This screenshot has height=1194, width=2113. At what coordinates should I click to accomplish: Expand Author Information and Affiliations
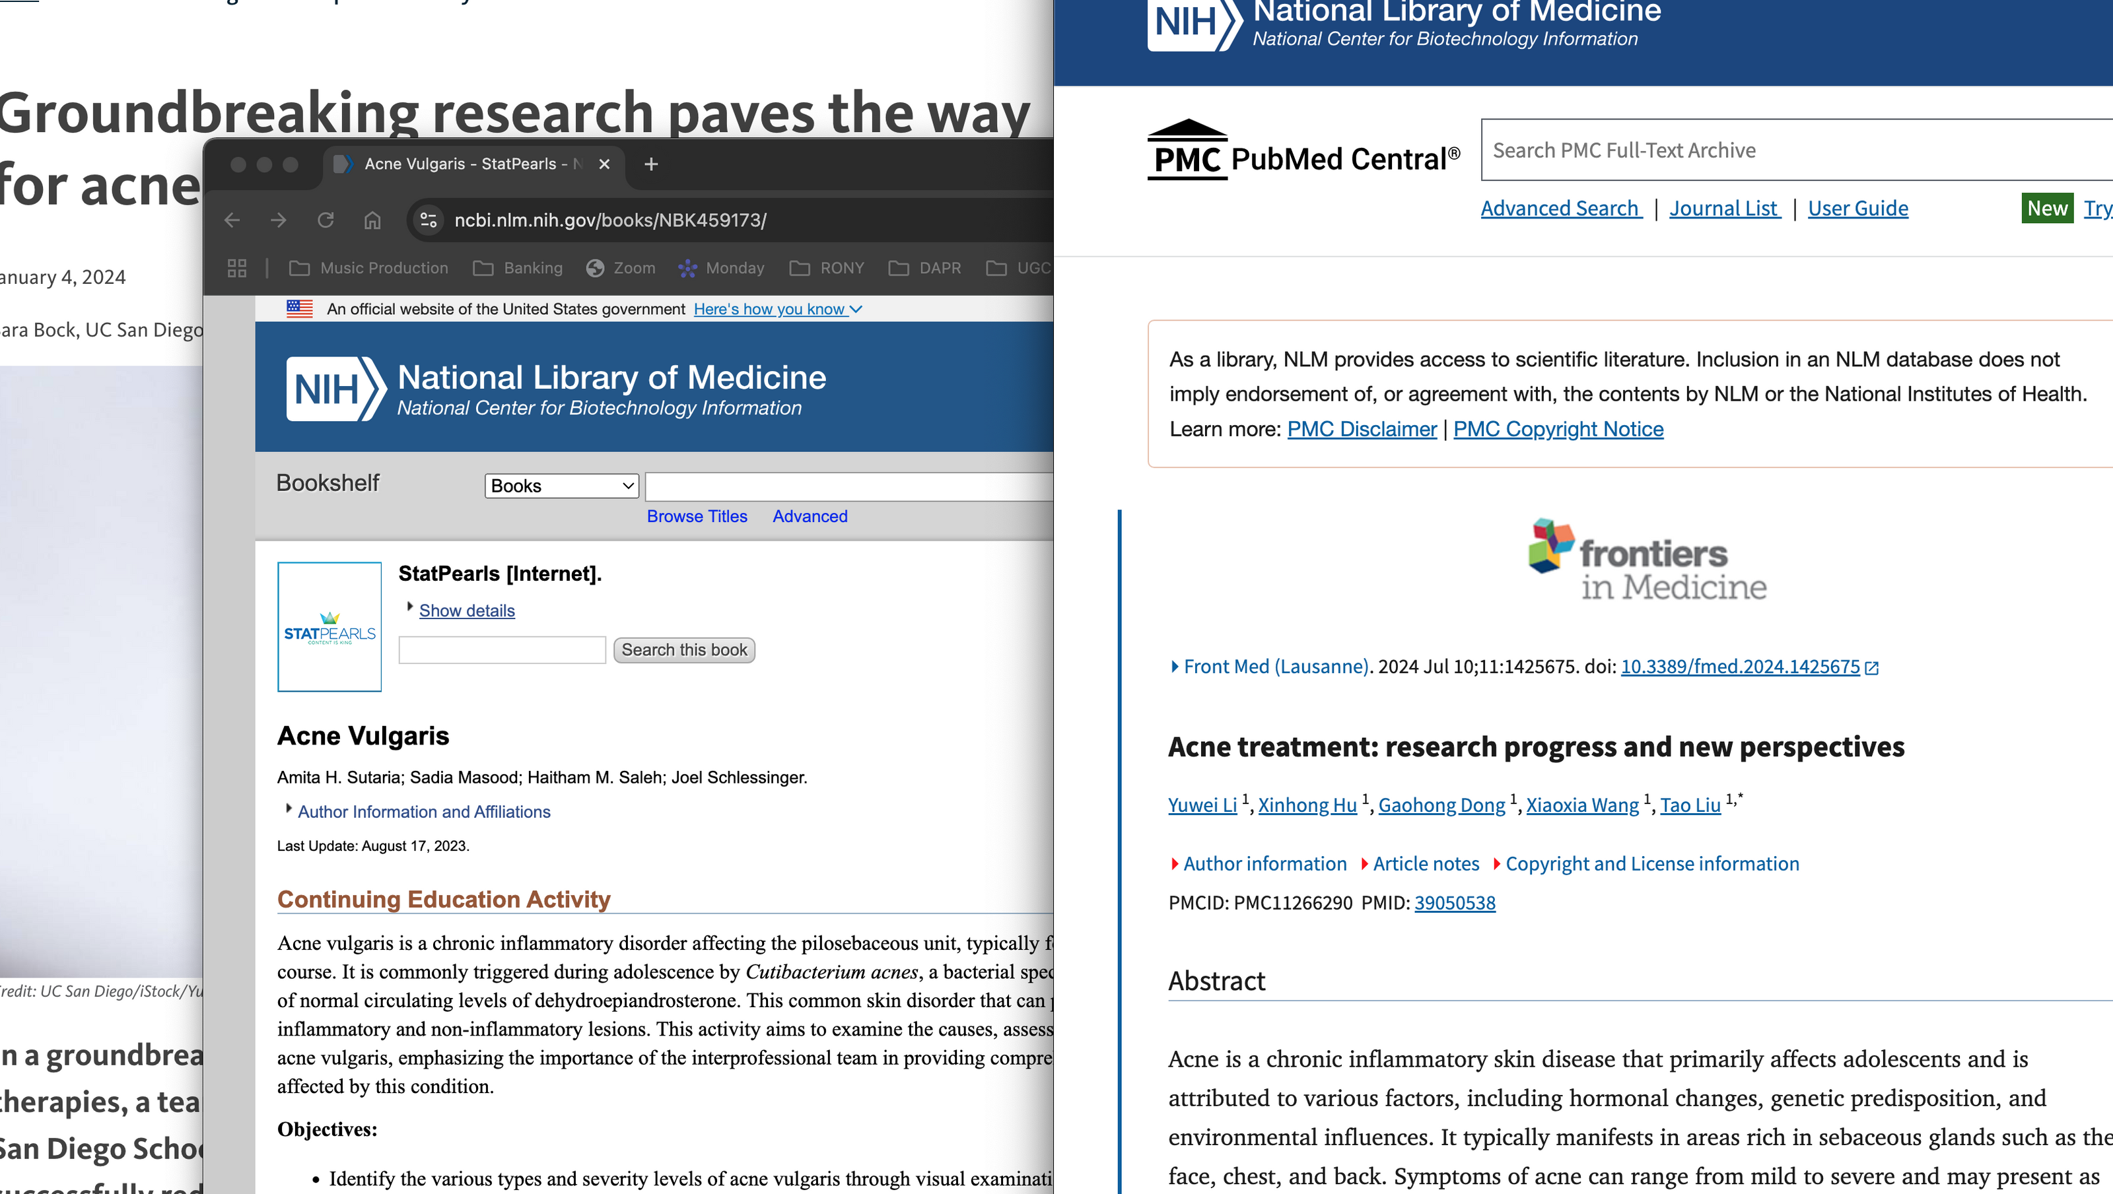[423, 812]
